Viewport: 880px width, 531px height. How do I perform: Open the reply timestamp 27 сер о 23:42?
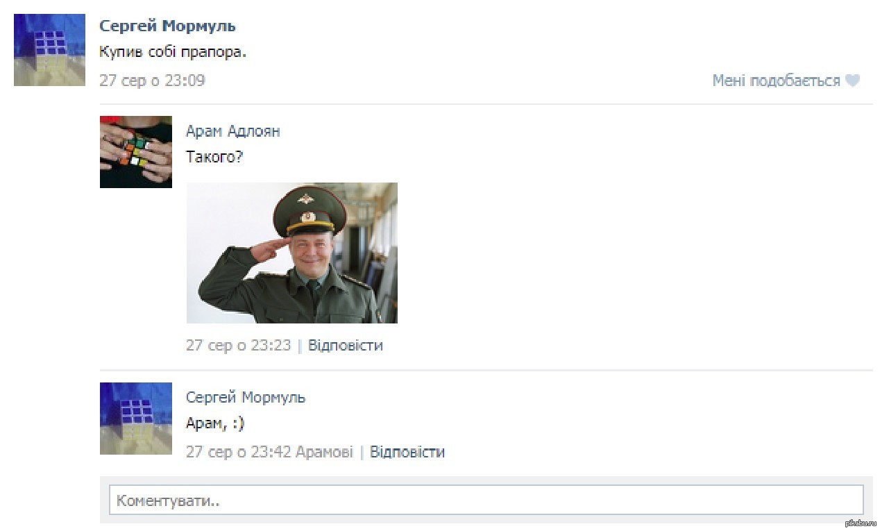tap(238, 452)
